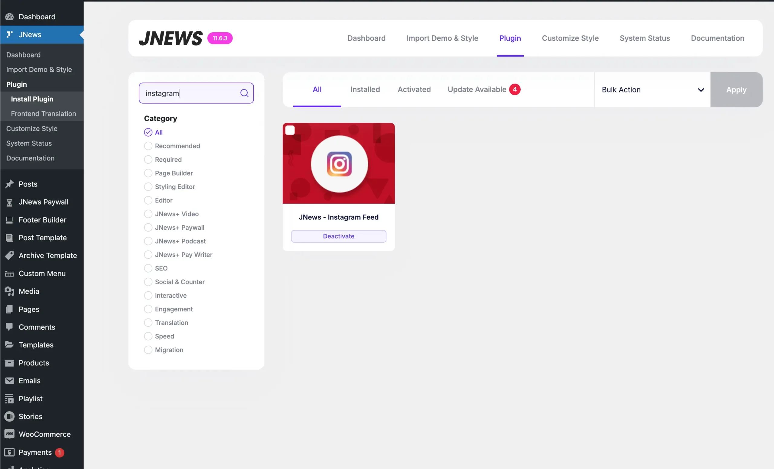Click the JNews Paywall hourglass icon

click(9, 202)
